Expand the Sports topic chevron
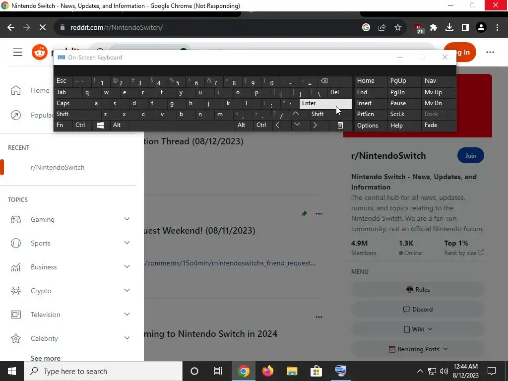This screenshot has height=381, width=508. [x=127, y=243]
